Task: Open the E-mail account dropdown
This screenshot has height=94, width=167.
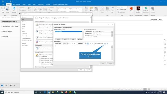Action: click(x=112, y=32)
